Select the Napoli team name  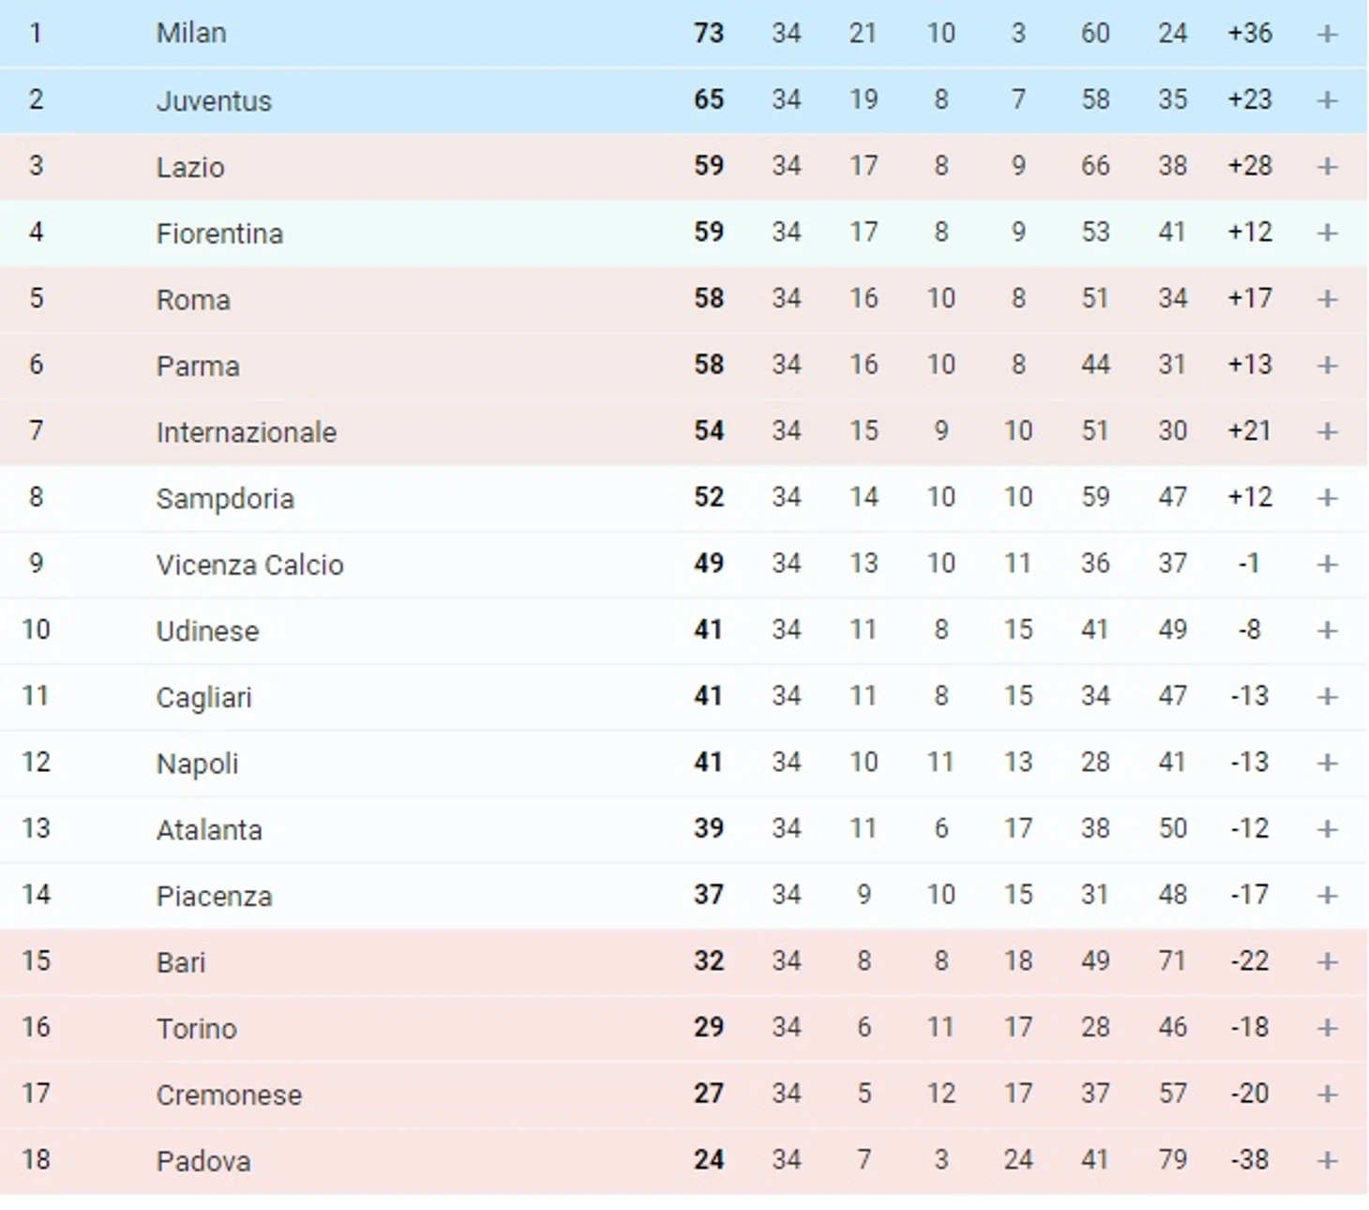coord(197,764)
